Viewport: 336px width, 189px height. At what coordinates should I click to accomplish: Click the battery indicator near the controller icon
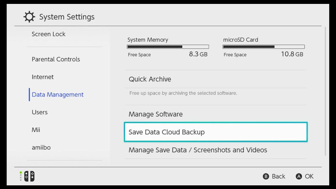click(20, 176)
